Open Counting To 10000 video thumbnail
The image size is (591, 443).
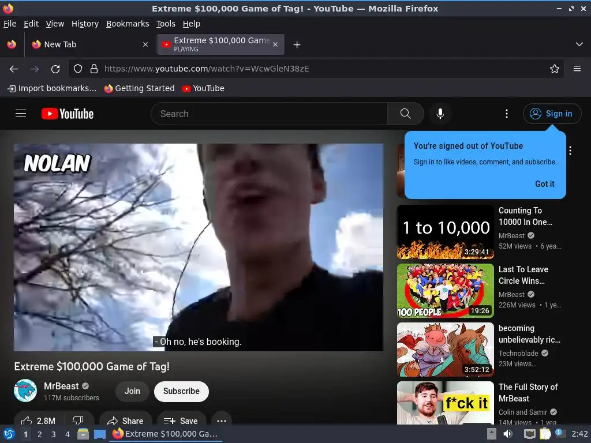coord(445,232)
